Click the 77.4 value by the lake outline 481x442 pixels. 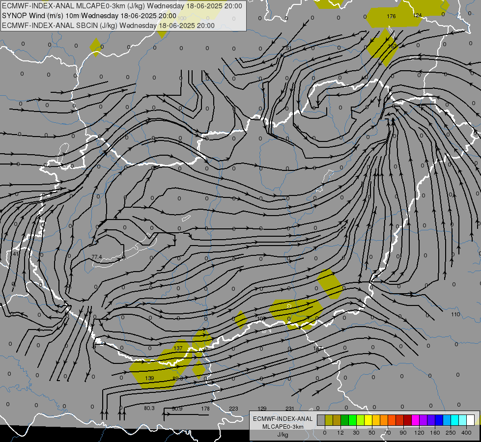point(97,257)
